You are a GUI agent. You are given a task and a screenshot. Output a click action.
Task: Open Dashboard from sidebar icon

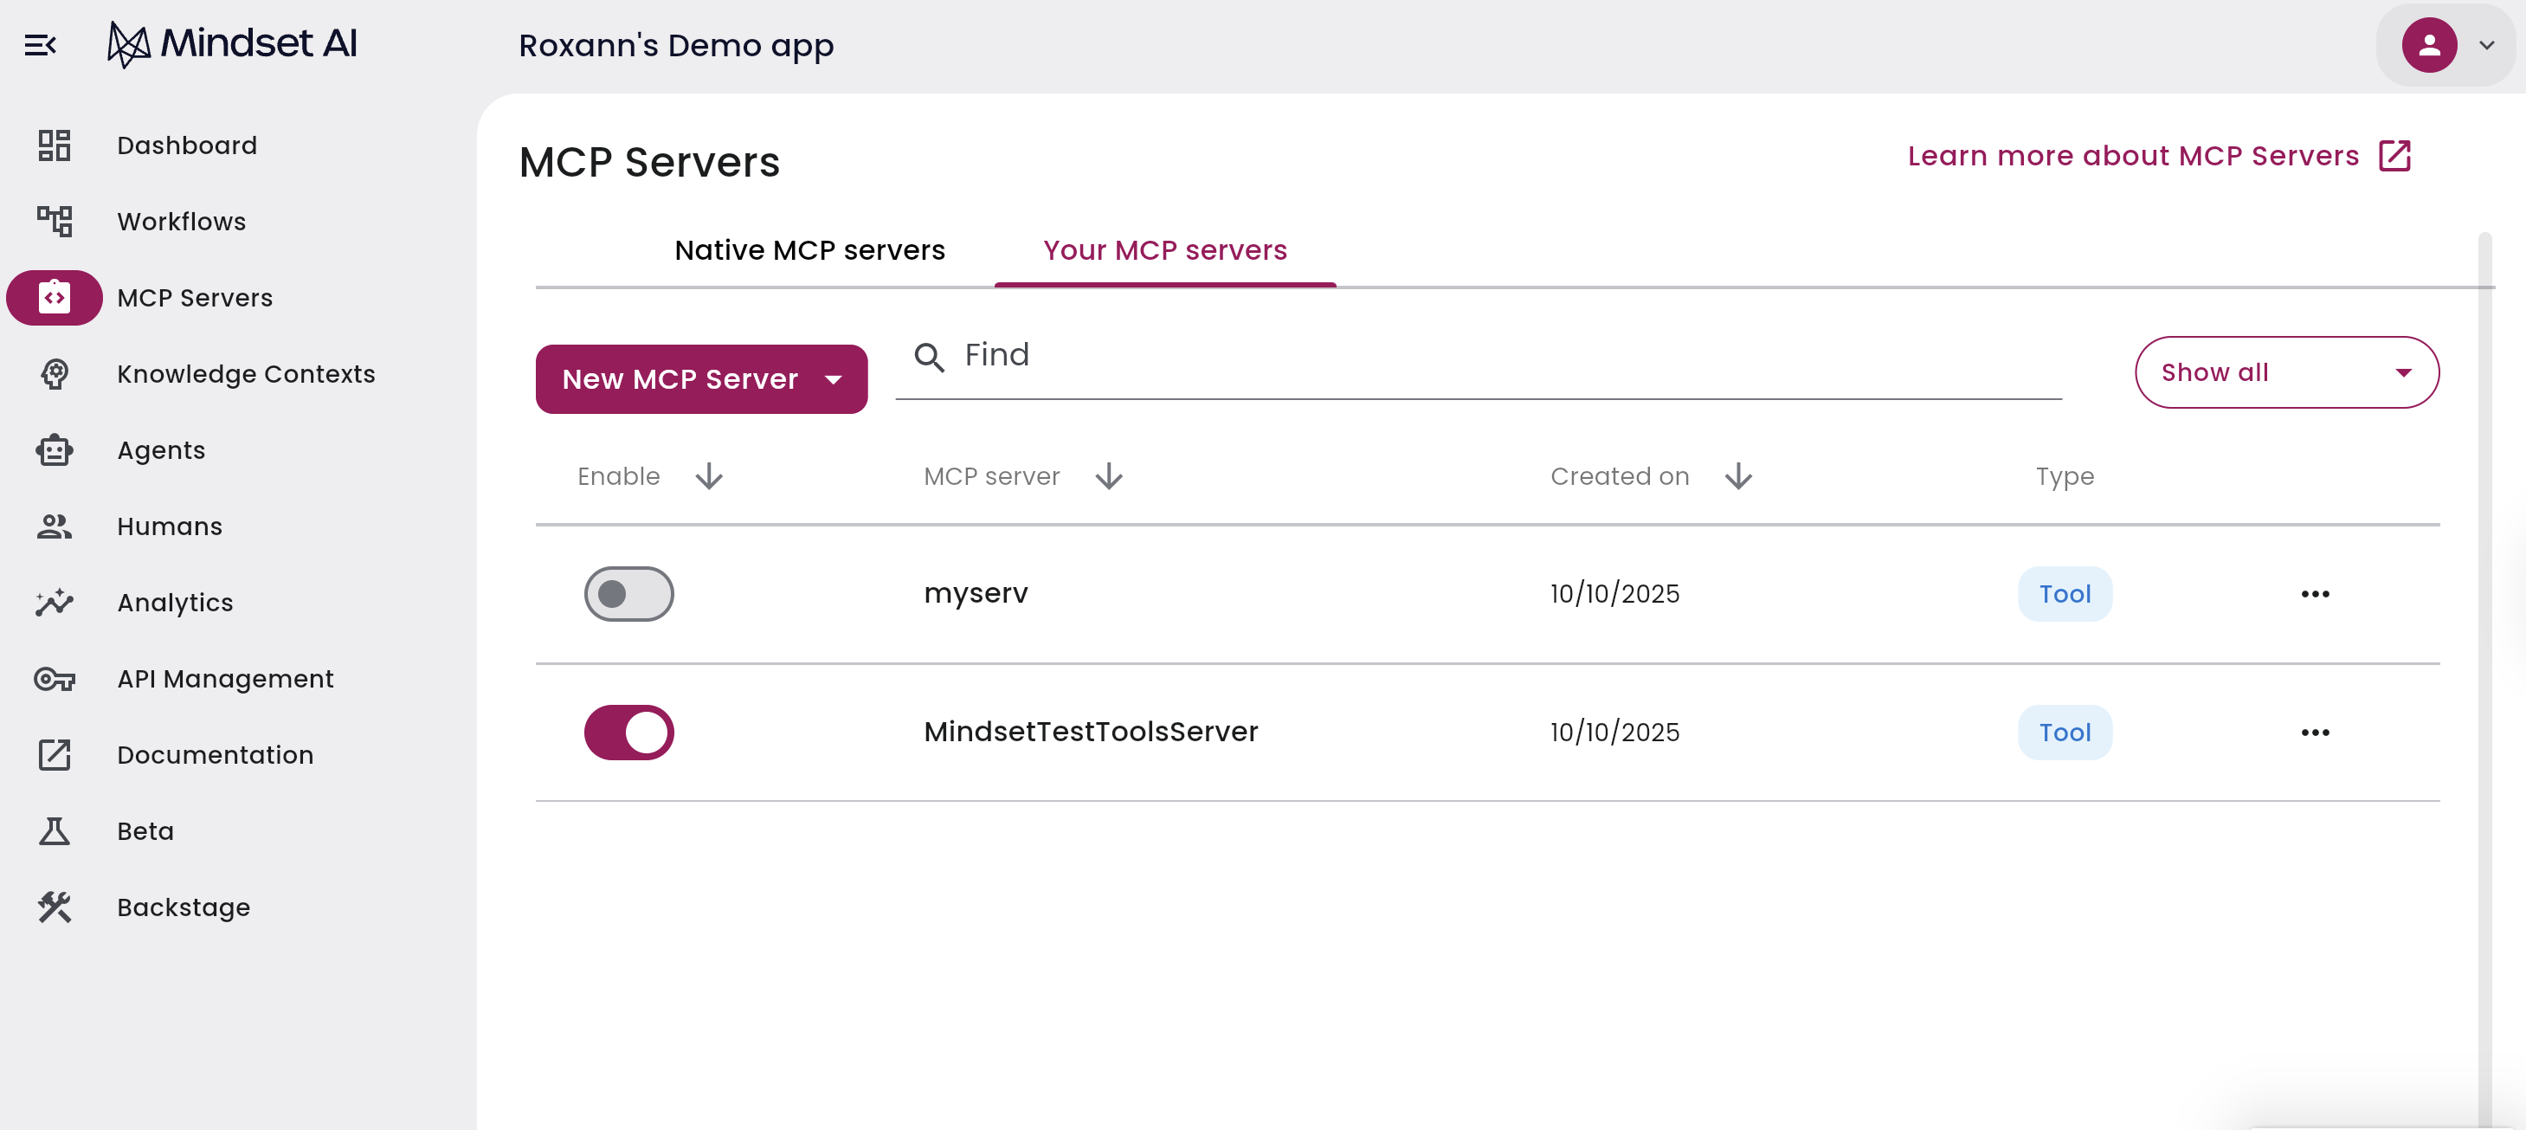pos(54,145)
